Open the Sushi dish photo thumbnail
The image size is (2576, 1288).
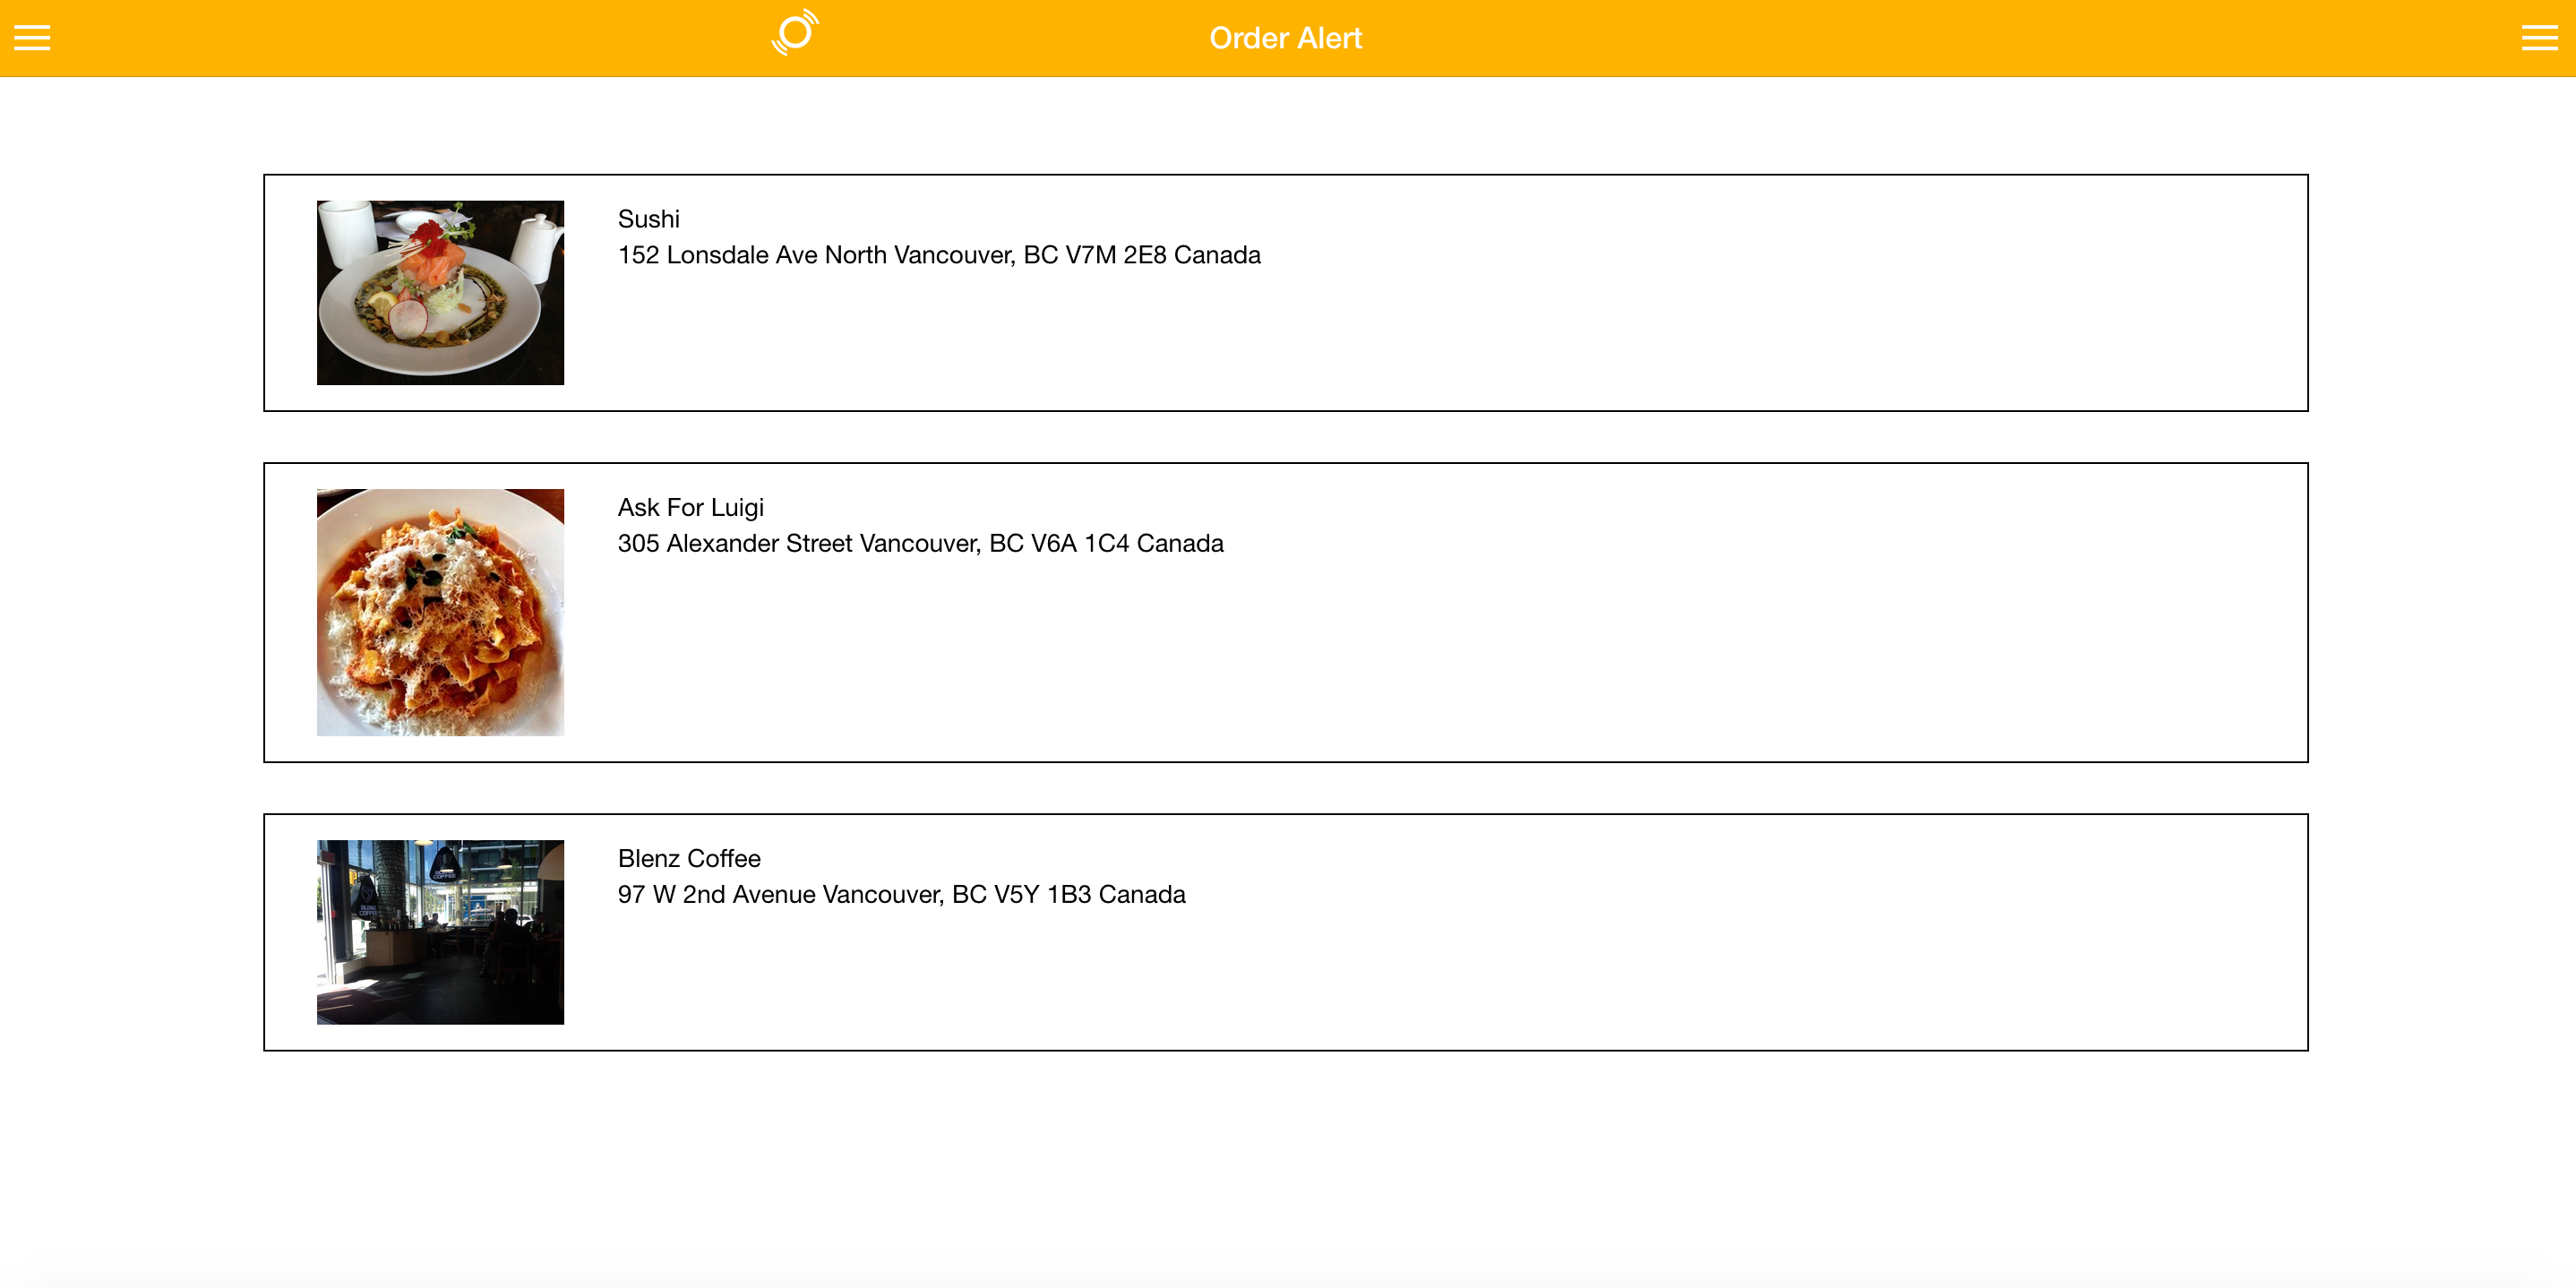[440, 292]
